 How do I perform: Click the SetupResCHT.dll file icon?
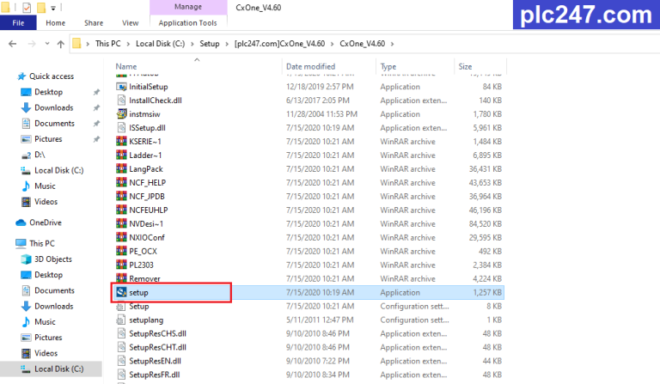[x=121, y=347]
